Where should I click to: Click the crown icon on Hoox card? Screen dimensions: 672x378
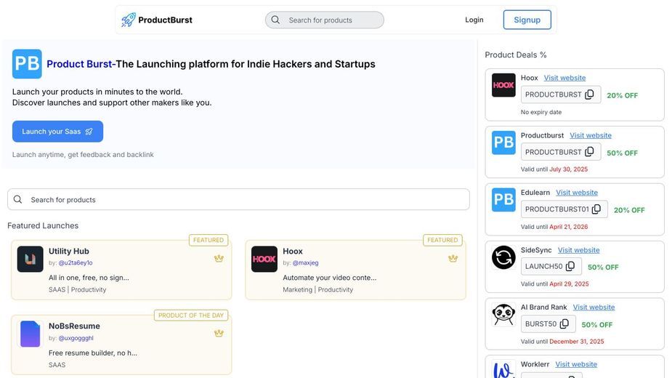453,258
